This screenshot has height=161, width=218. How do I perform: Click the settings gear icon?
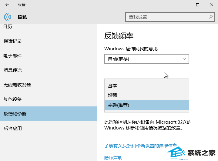point(7,17)
